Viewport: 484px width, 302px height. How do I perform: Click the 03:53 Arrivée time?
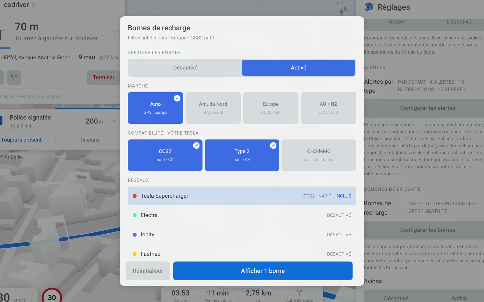(180, 293)
